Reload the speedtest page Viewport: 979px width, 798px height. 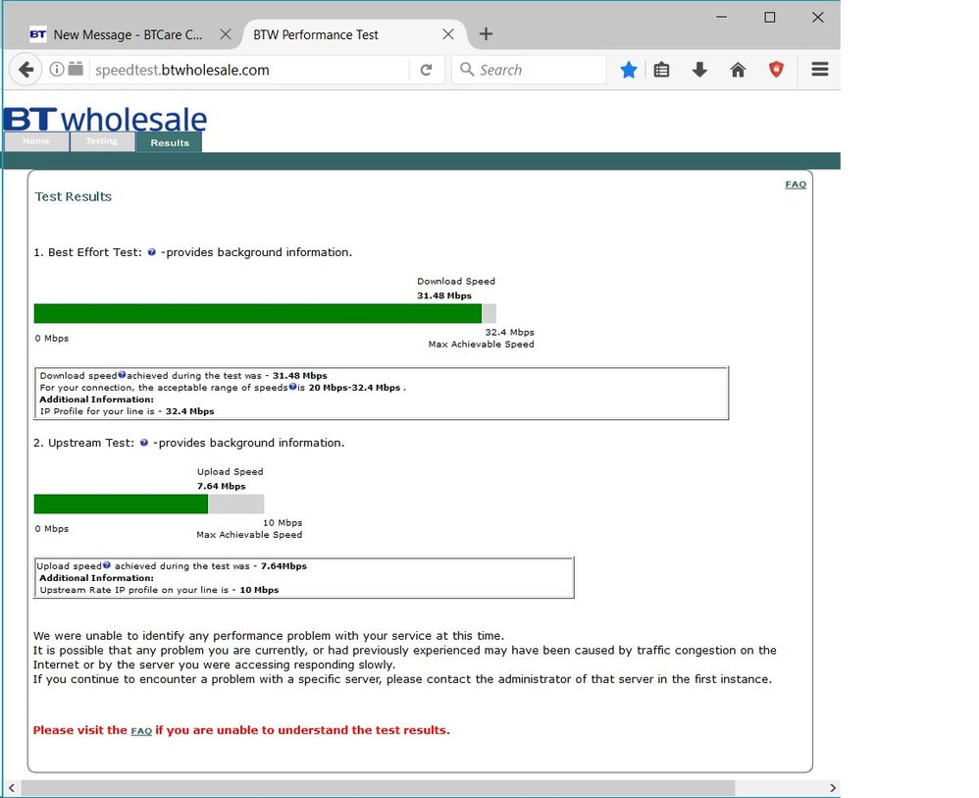[x=426, y=70]
